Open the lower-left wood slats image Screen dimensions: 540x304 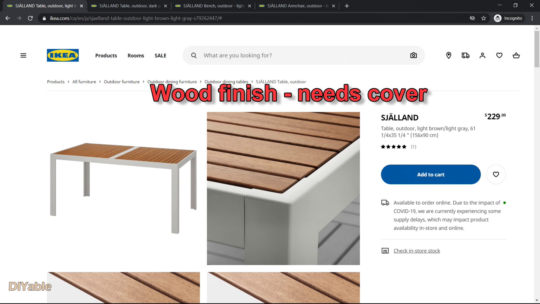tap(123, 287)
